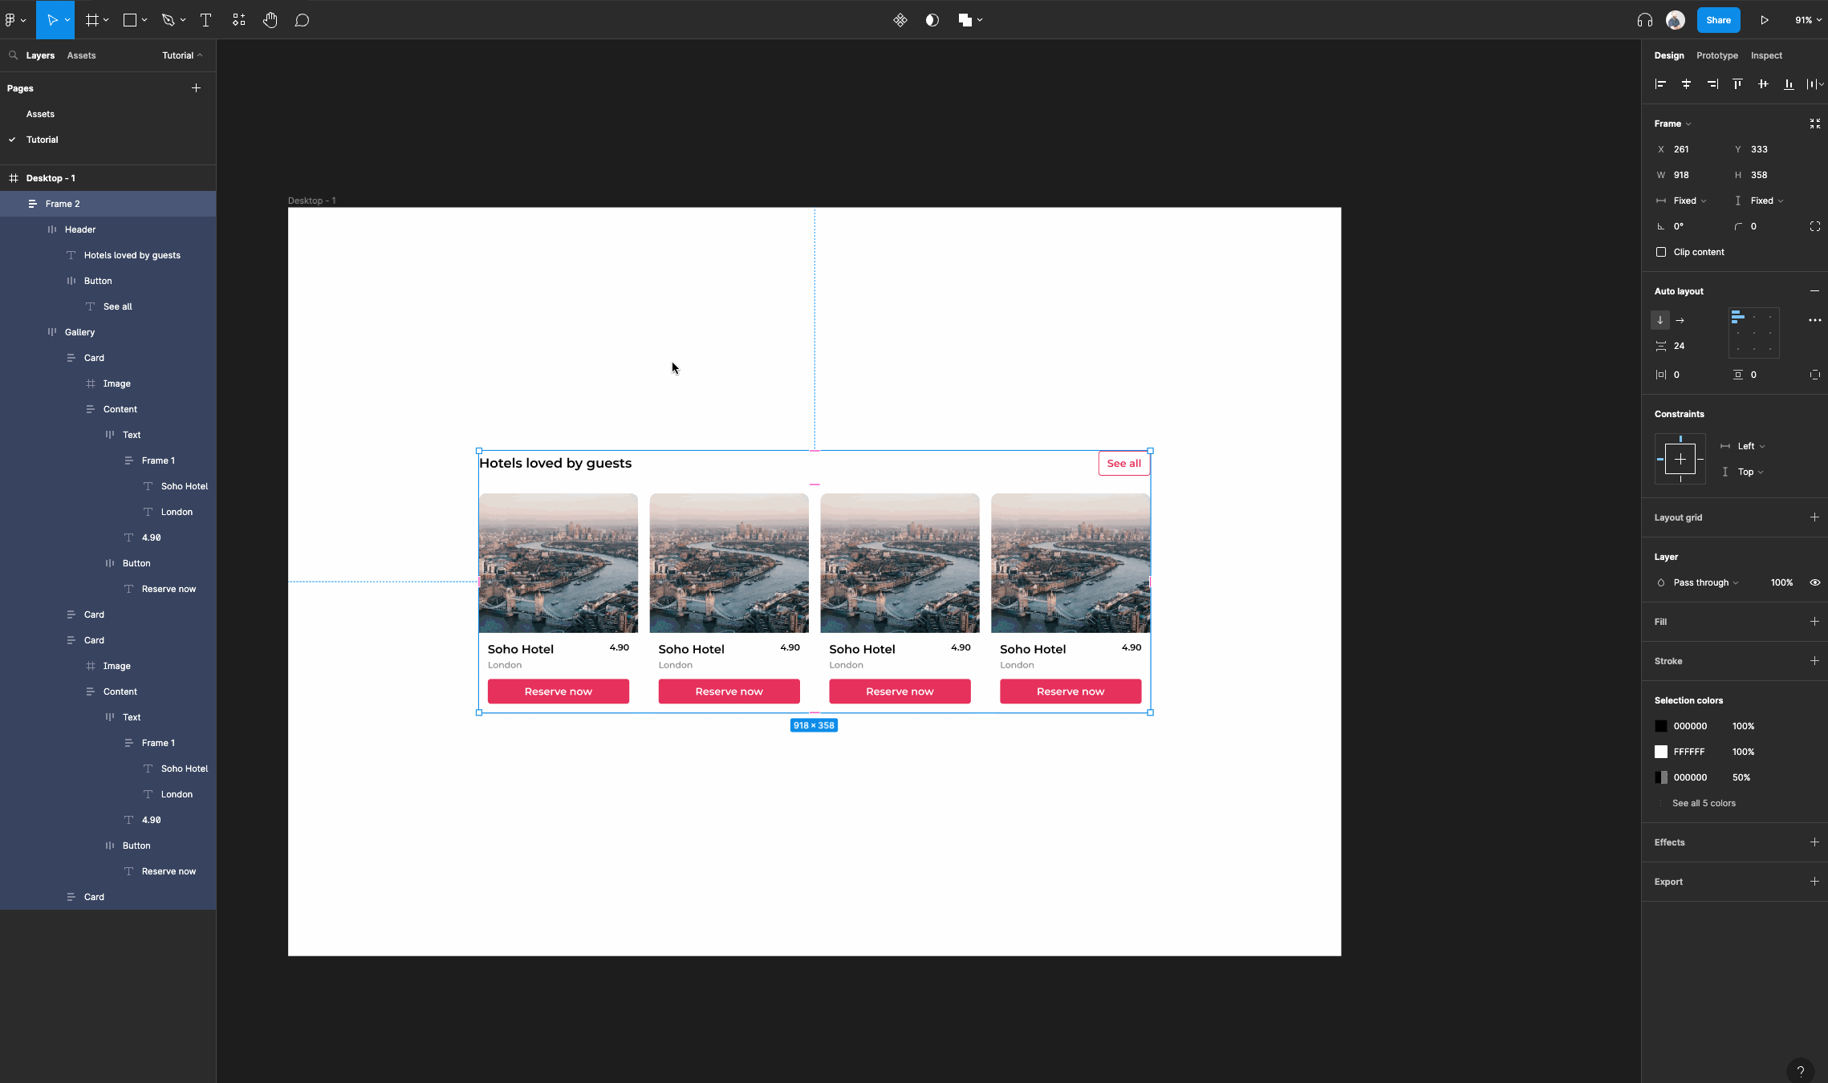Image resolution: width=1828 pixels, height=1083 pixels.
Task: Switch to the Inspect tab
Action: pyautogui.click(x=1766, y=55)
